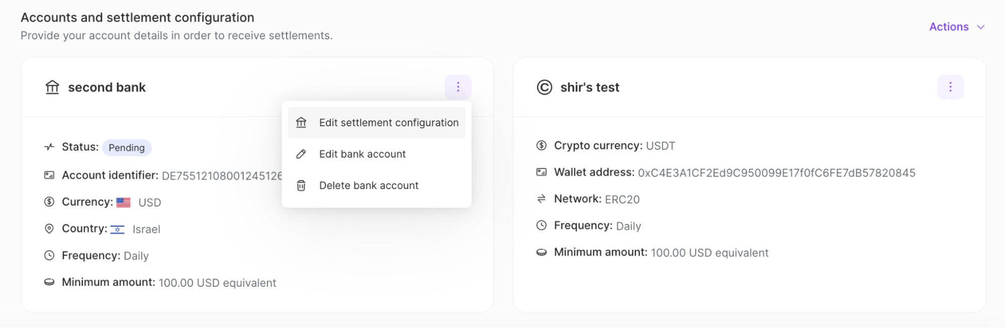
Task: Choose 'Delete bank account' in the menu
Action: 369,185
